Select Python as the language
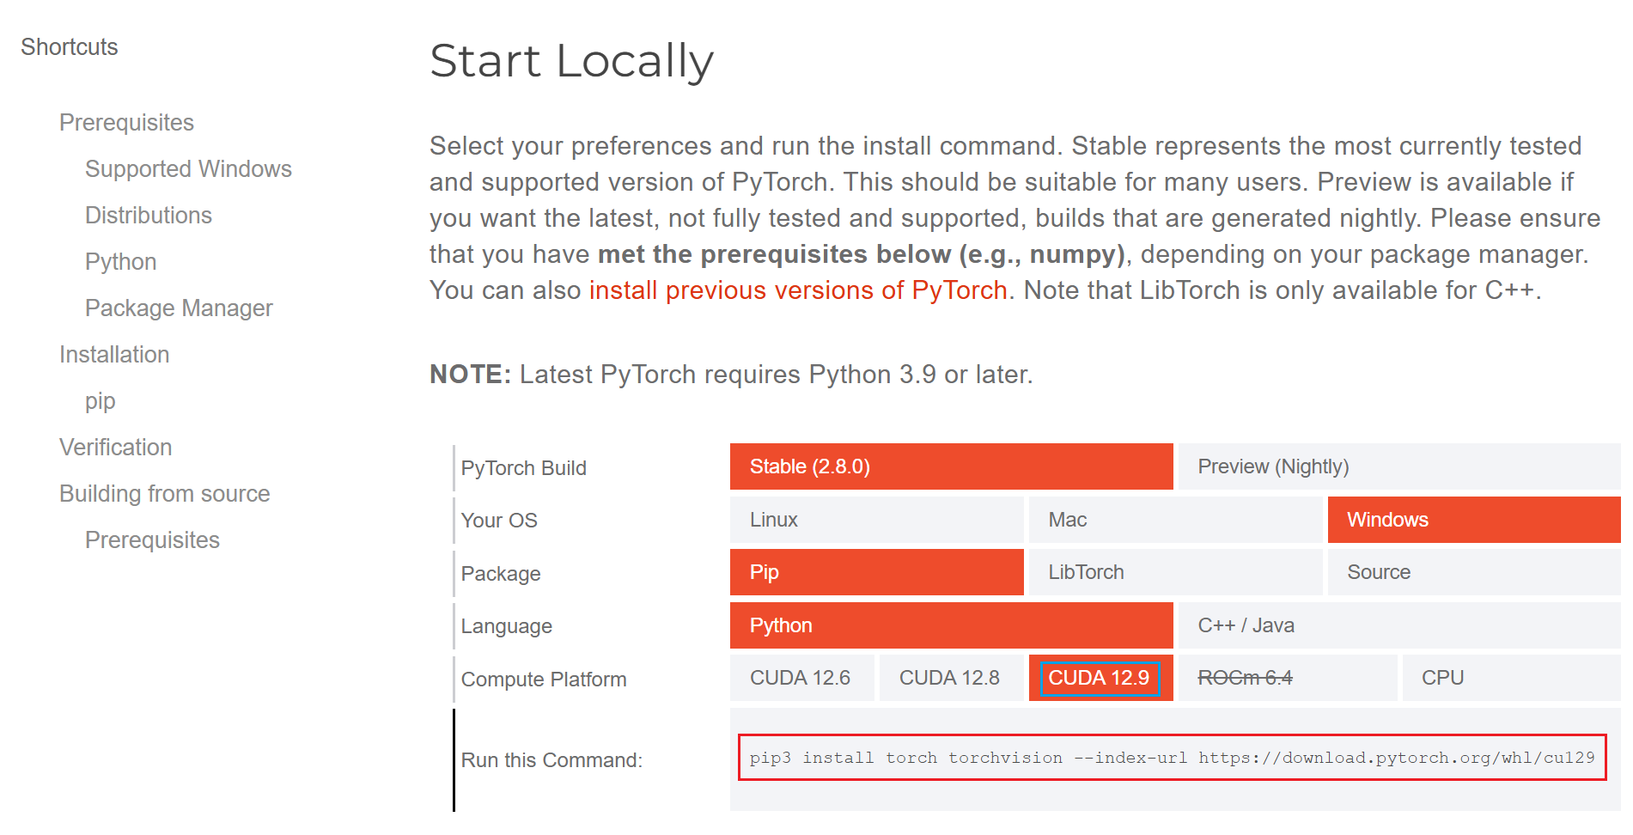Image resolution: width=1633 pixels, height=835 pixels. (951, 625)
